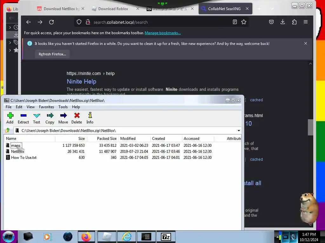Click the first cached link in results
Screen dimensions: 325x243
point(256,100)
